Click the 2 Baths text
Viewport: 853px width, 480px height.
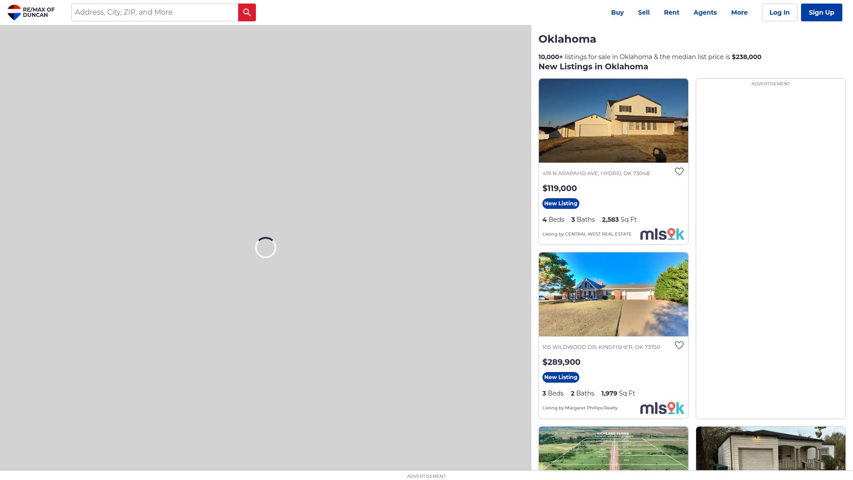point(582,393)
